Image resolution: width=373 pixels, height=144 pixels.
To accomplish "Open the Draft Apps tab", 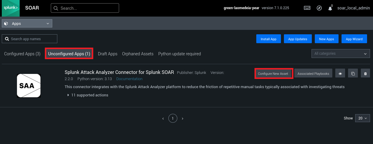I will (108, 54).
